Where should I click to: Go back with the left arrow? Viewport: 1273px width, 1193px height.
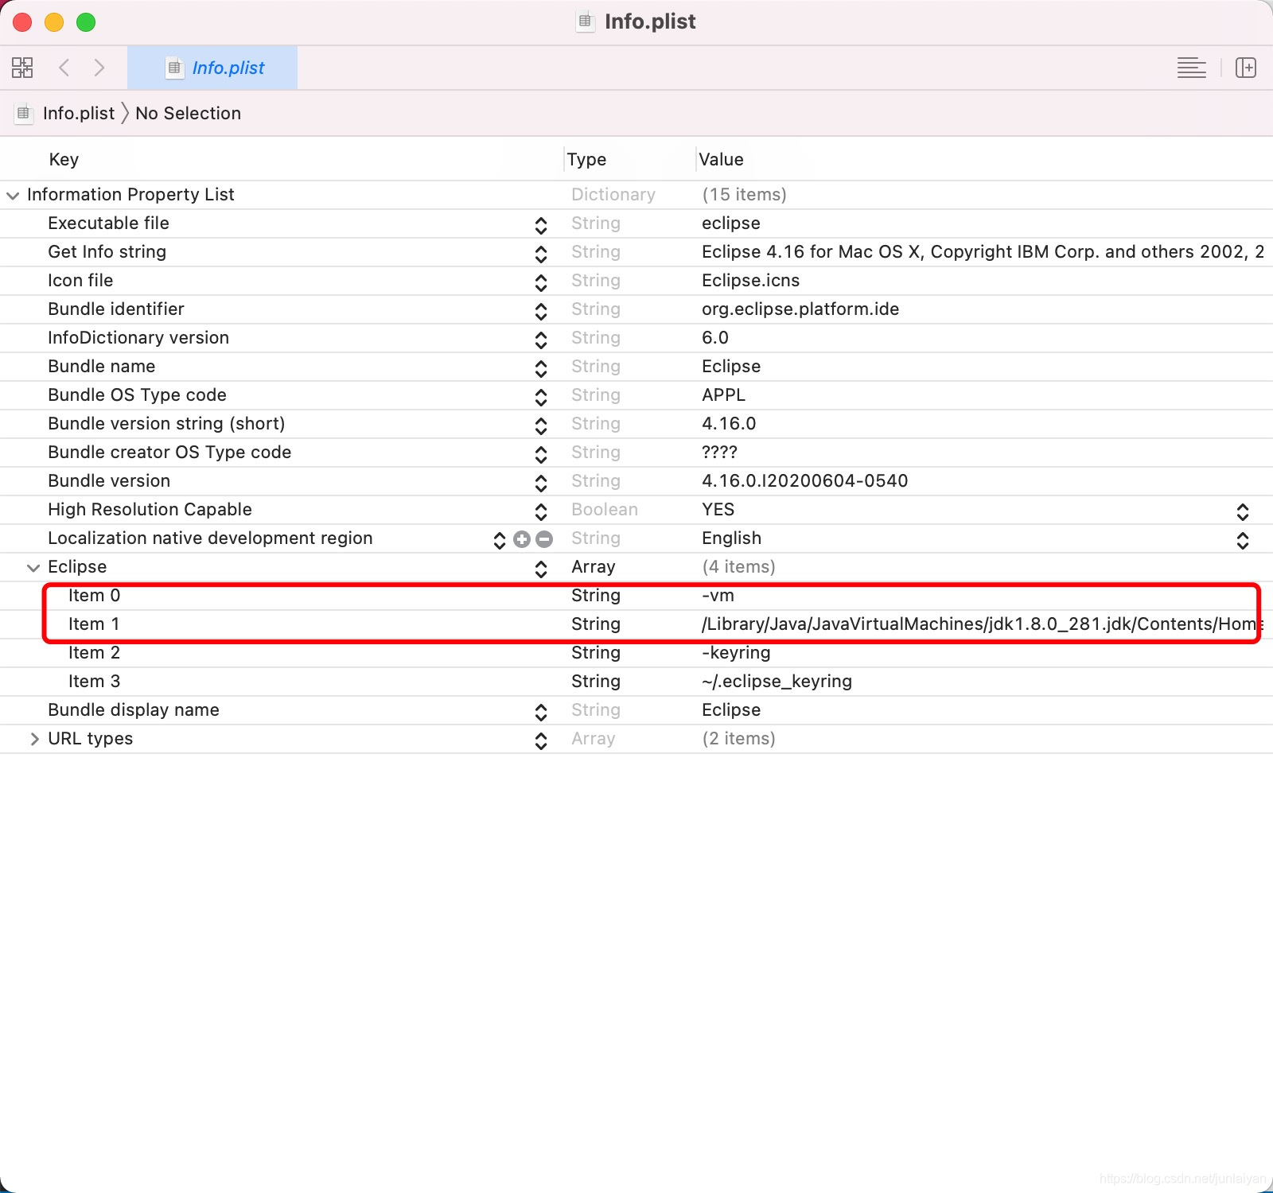[x=64, y=68]
